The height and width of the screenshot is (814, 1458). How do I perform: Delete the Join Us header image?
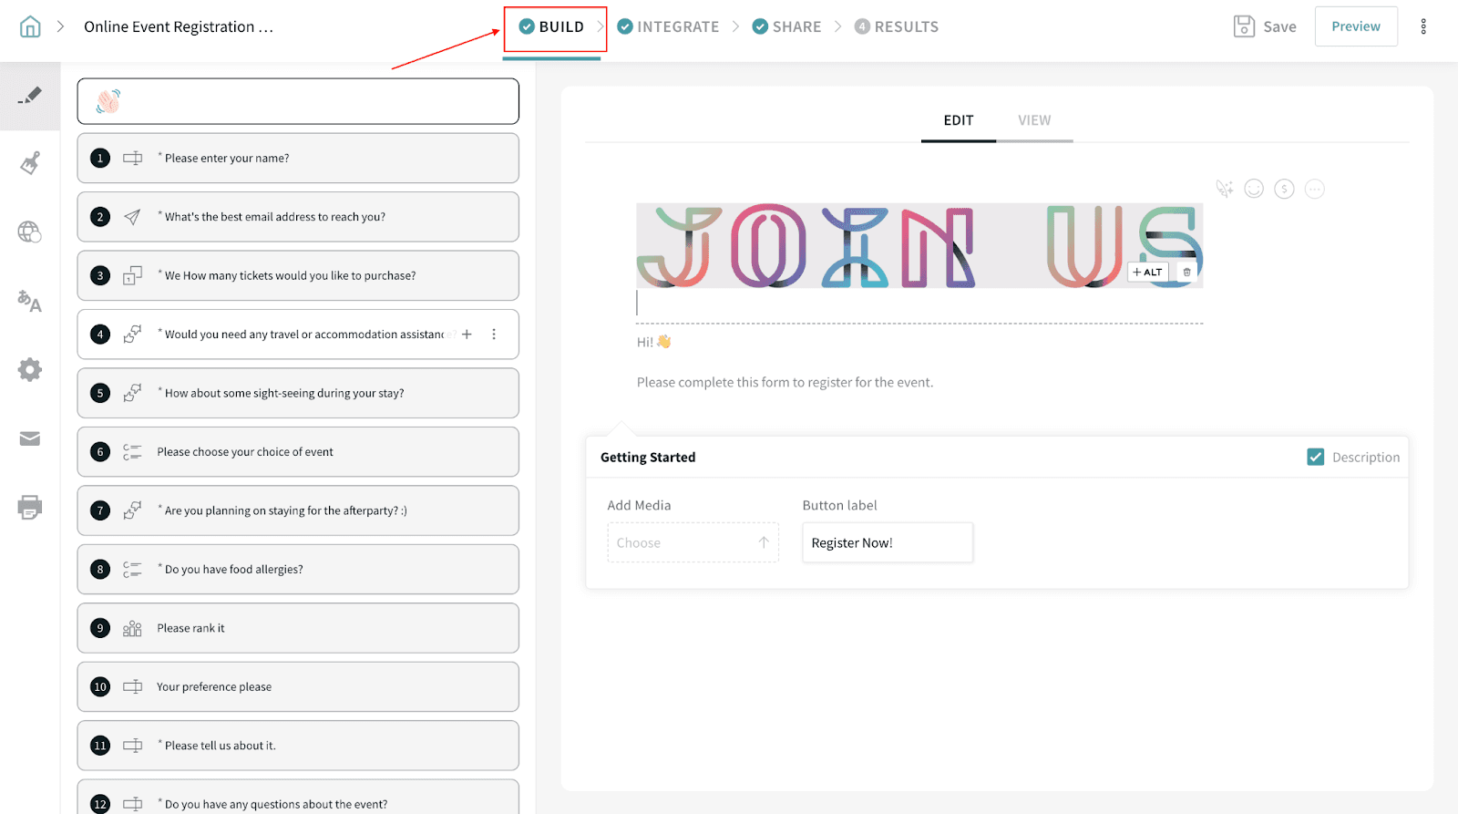coord(1186,273)
